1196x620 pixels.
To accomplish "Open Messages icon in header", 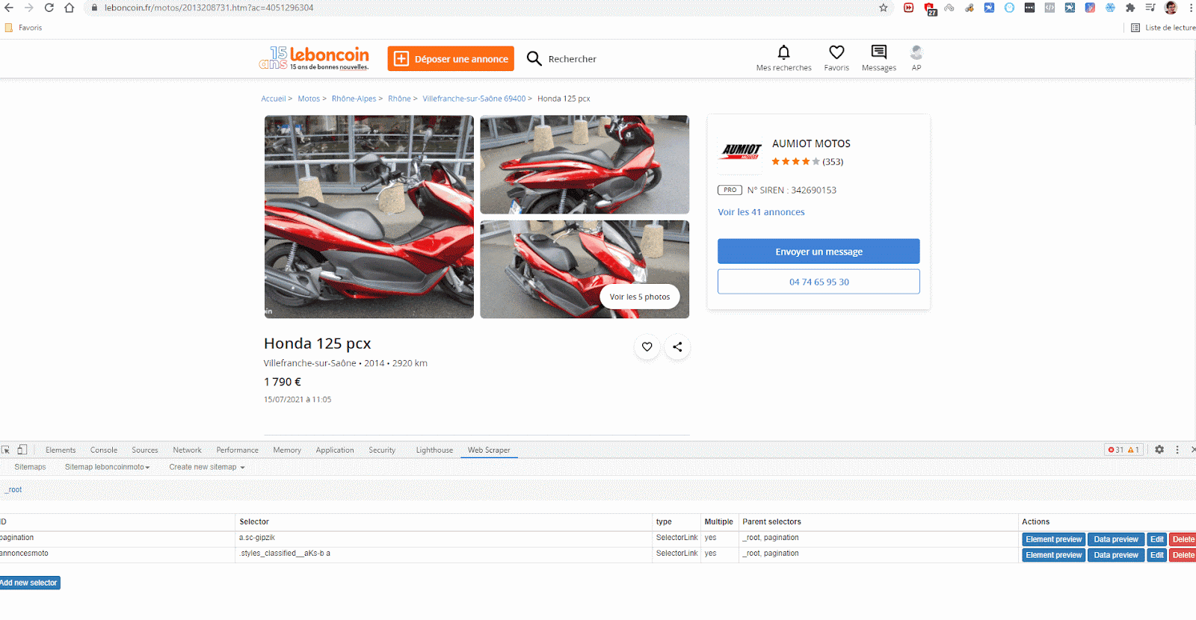I will tap(879, 52).
